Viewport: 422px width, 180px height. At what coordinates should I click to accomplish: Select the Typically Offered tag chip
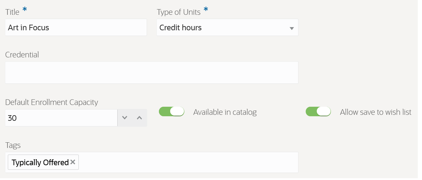pos(40,162)
